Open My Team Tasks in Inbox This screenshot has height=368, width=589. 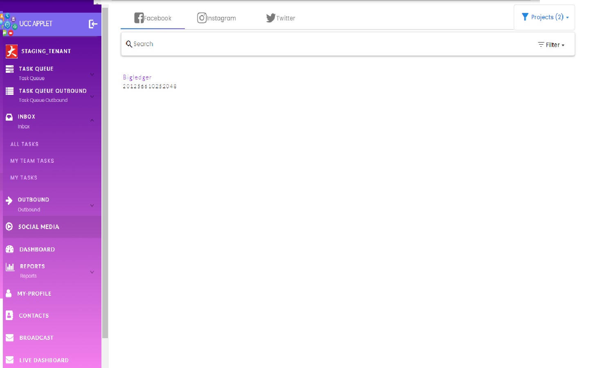click(32, 161)
